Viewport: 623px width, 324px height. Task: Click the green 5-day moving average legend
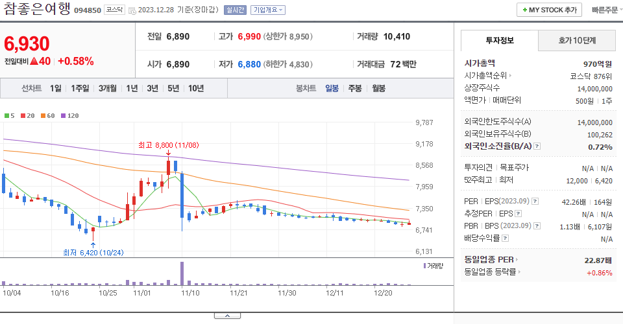[10, 116]
